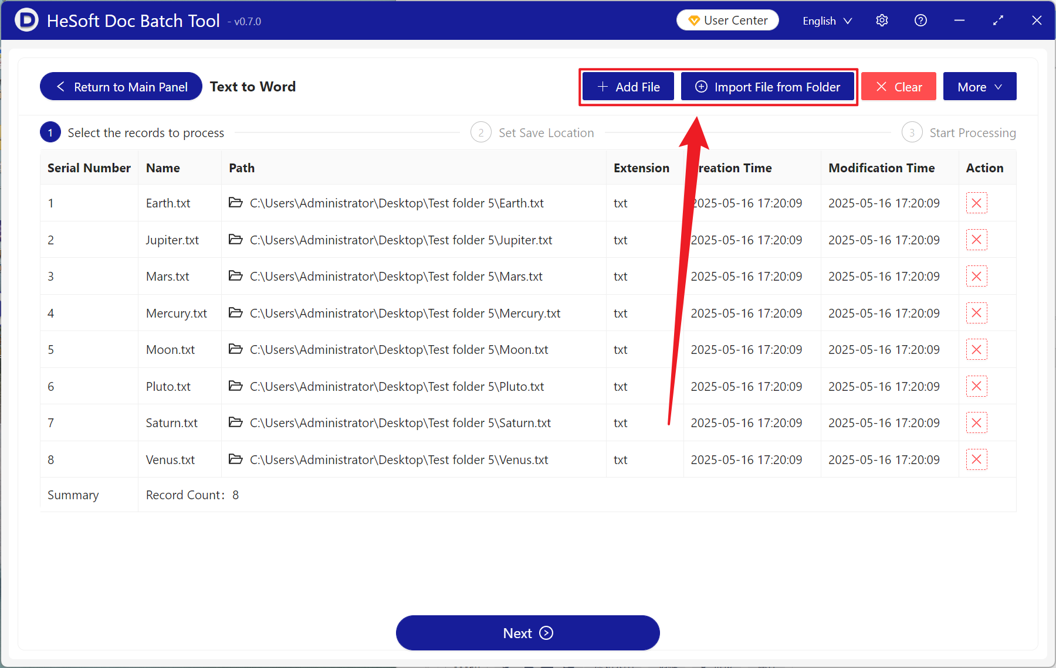Image resolution: width=1056 pixels, height=668 pixels.
Task: Click Import File from Folder button
Action: click(767, 87)
